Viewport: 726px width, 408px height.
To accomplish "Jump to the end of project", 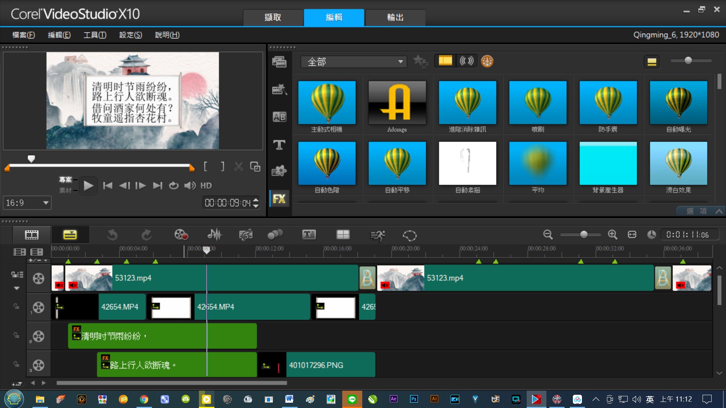I will 157,185.
